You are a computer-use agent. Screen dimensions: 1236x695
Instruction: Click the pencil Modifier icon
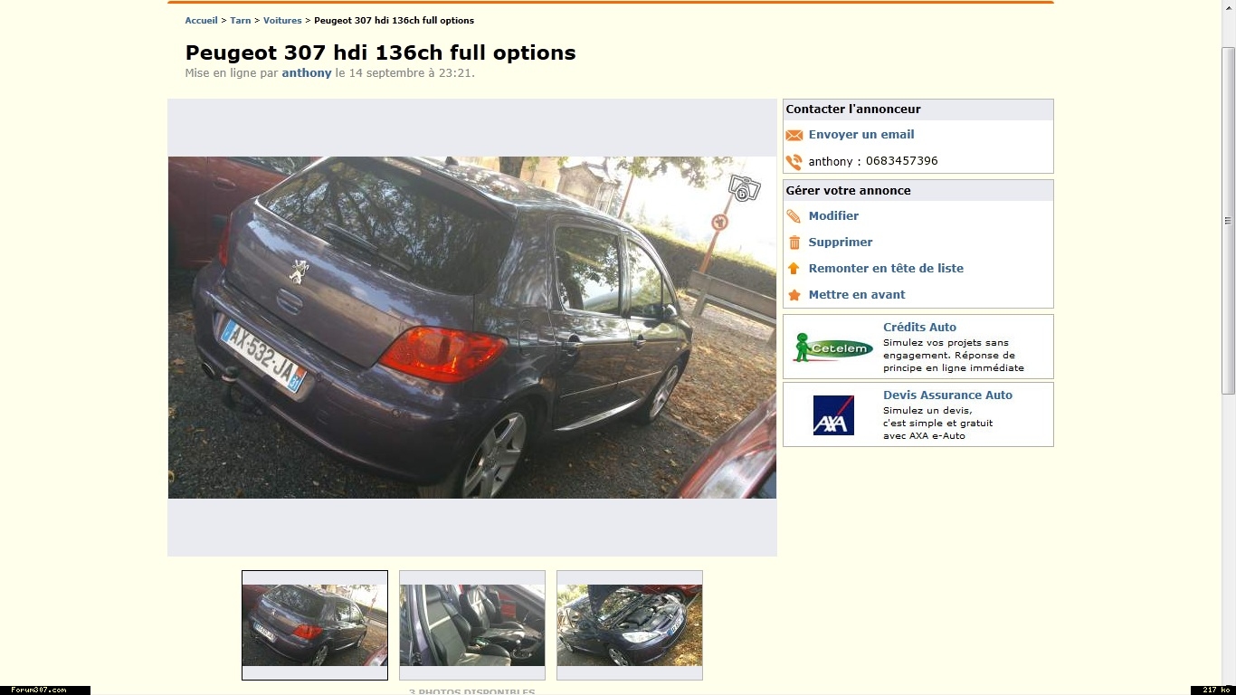pyautogui.click(x=794, y=216)
